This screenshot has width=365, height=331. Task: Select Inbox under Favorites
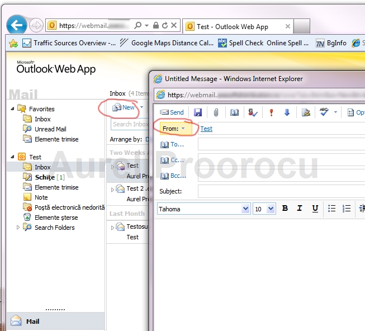coord(37,119)
